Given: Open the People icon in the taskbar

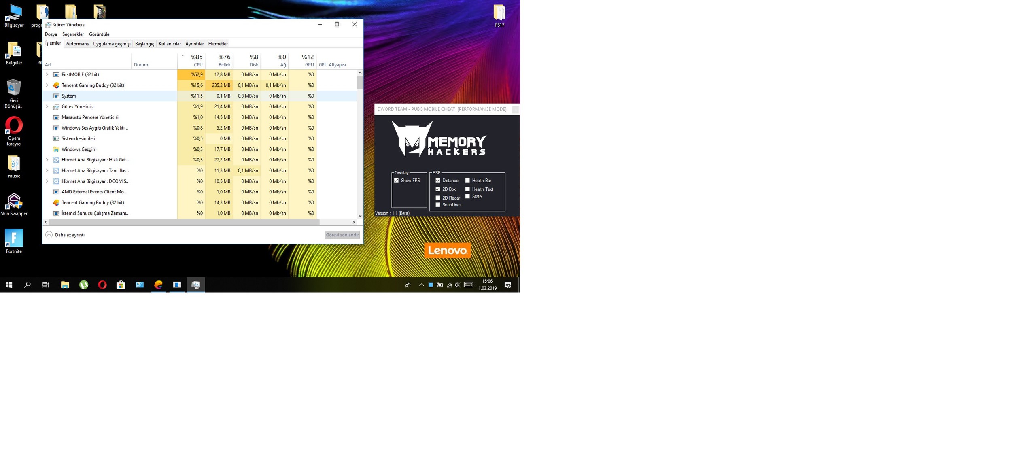Looking at the screenshot, I should [x=408, y=285].
